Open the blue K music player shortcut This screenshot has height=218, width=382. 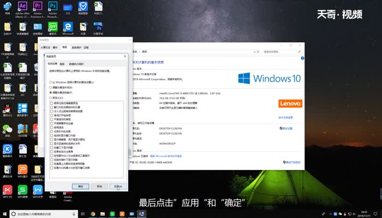(x=8, y=150)
